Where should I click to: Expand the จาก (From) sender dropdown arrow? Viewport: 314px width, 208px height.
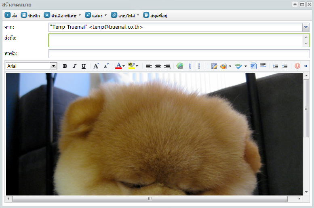306,27
